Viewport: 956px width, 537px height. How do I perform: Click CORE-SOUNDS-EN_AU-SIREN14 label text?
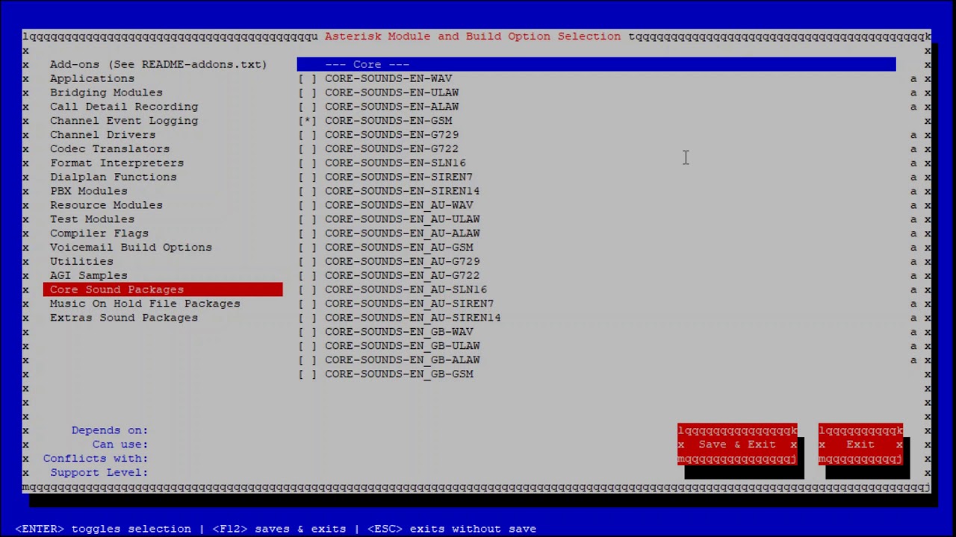pyautogui.click(x=413, y=318)
